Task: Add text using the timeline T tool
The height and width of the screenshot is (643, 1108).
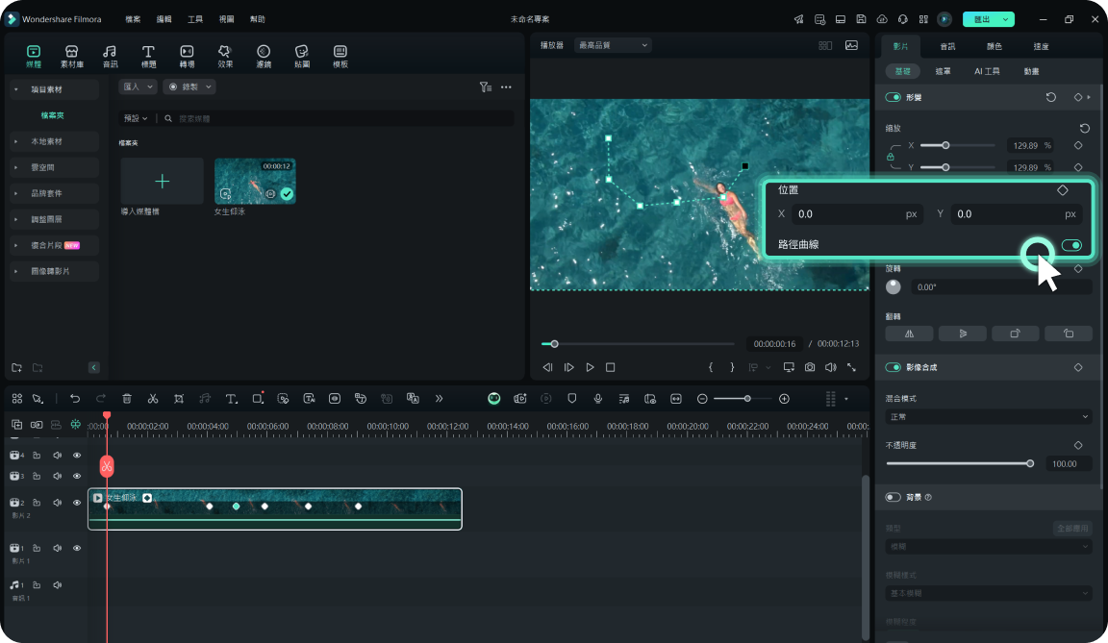Action: tap(231, 399)
